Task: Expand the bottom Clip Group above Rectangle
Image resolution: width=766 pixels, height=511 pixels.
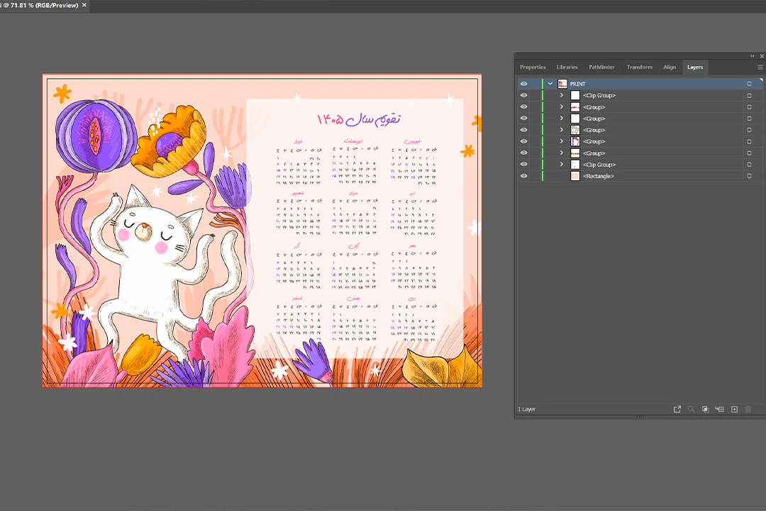Action: (x=562, y=165)
